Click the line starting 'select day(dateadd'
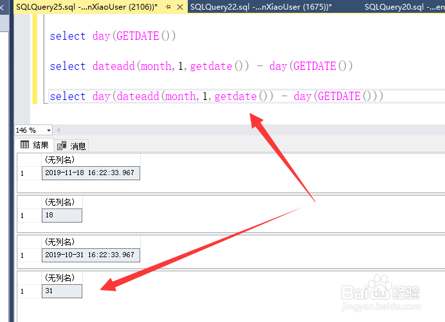Image resolution: width=445 pixels, height=322 pixels. (x=217, y=96)
